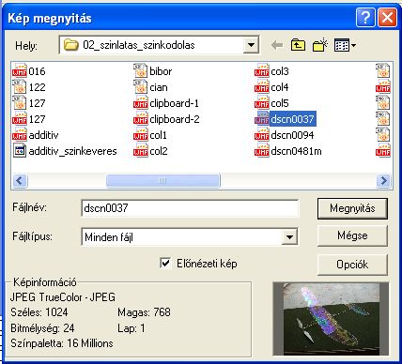Go up one folder level
The width and height of the screenshot is (402, 364).
tap(298, 45)
